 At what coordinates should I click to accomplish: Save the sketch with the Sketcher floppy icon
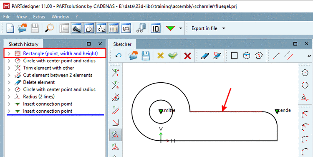pos(146,56)
